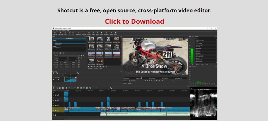Screen dimensions: 268x121
Task: Open the Help menu
Action: tap(68, 31)
